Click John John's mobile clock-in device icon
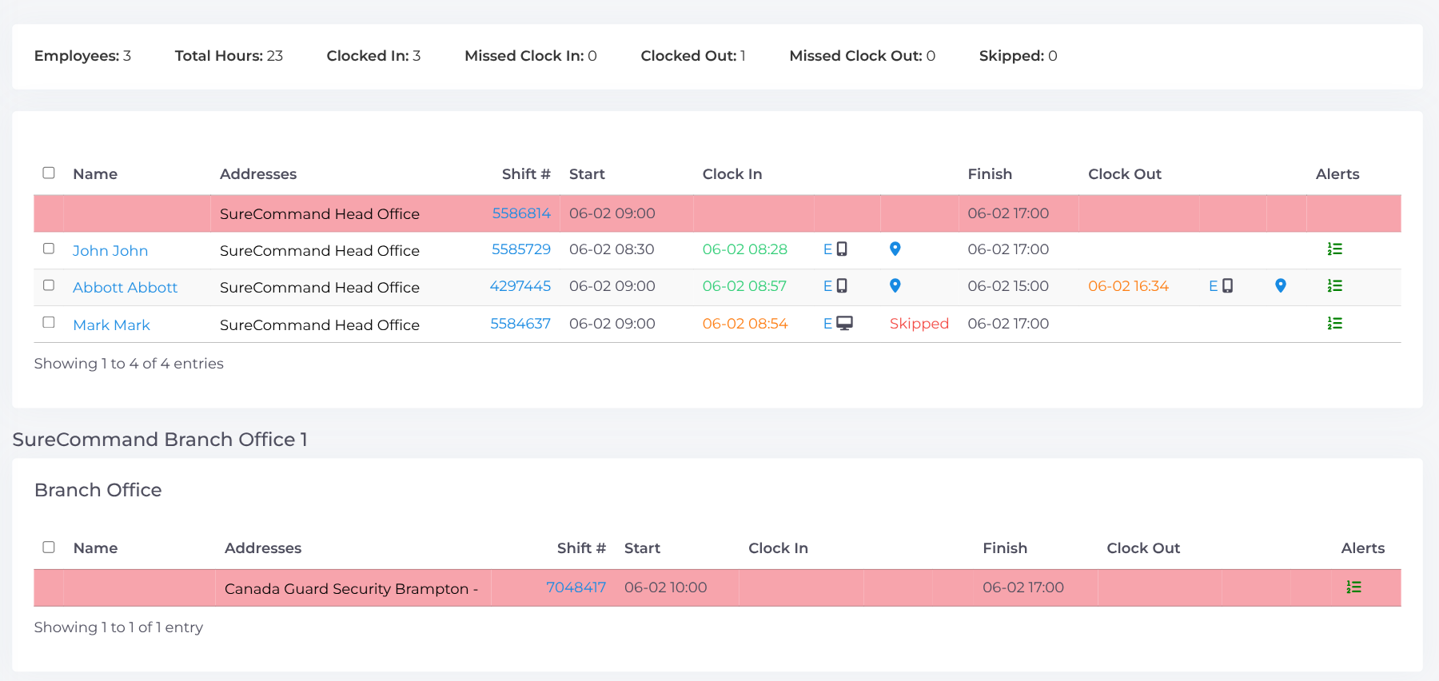This screenshot has height=681, width=1439. [x=842, y=249]
